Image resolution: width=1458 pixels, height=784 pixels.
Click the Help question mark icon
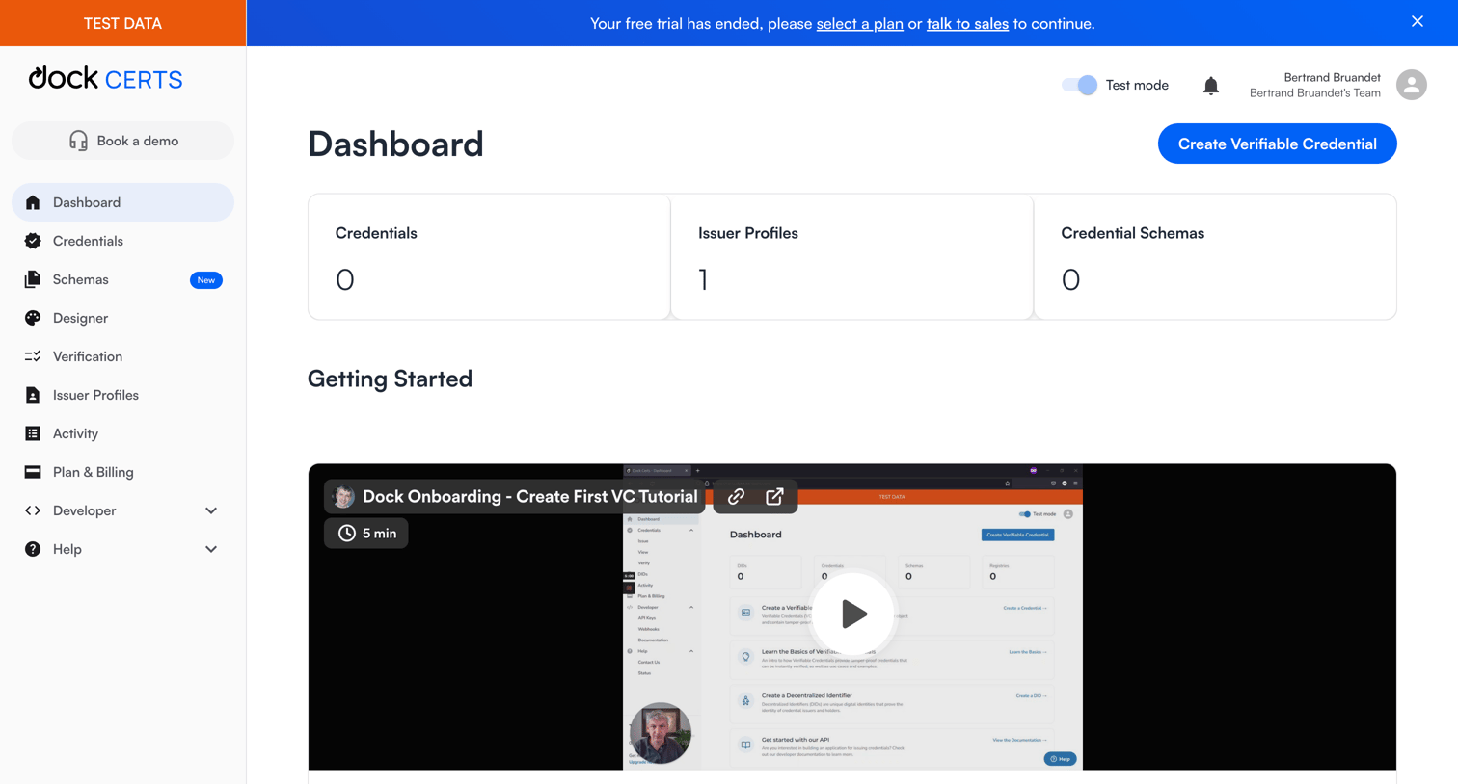[x=33, y=549]
